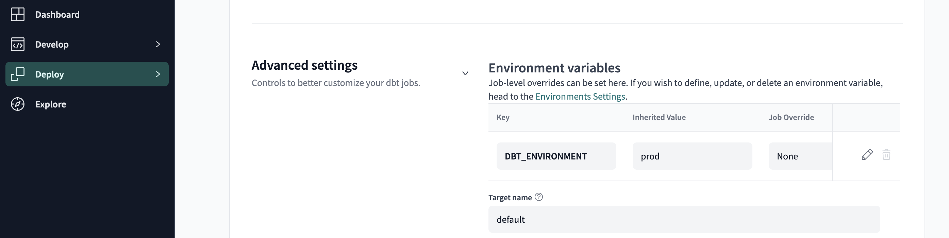
Task: Select the Develop code icon
Action: coord(17,44)
